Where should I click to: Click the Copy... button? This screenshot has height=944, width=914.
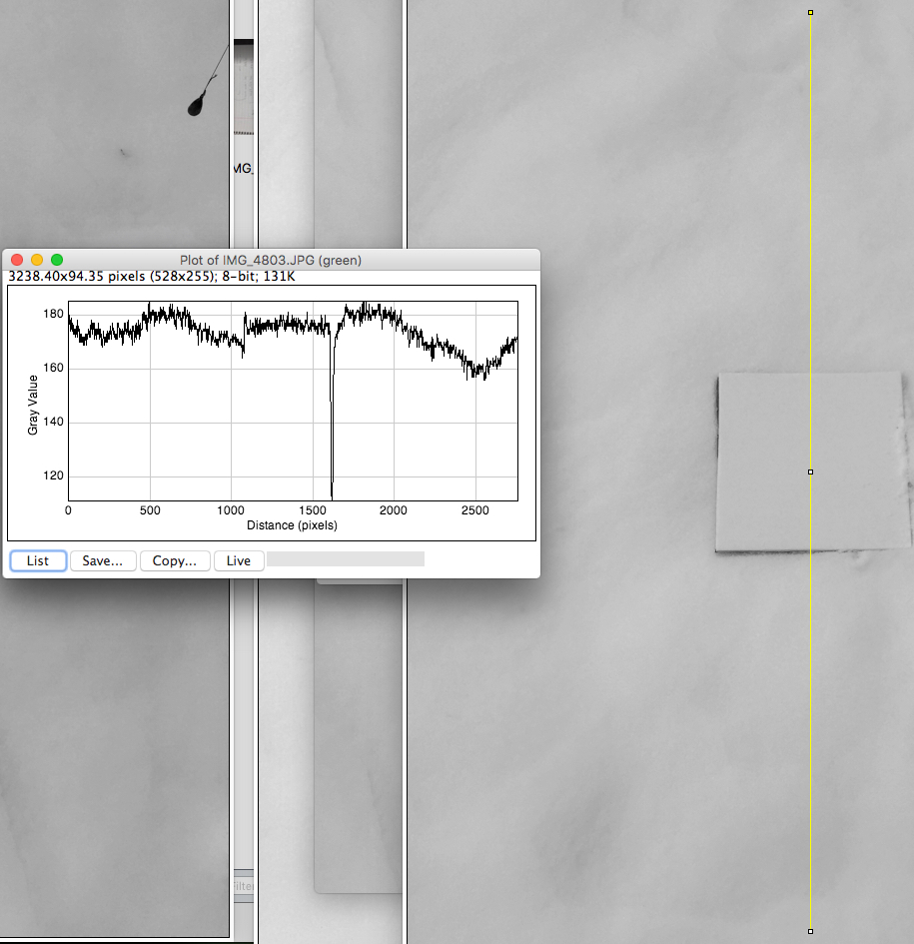click(175, 560)
